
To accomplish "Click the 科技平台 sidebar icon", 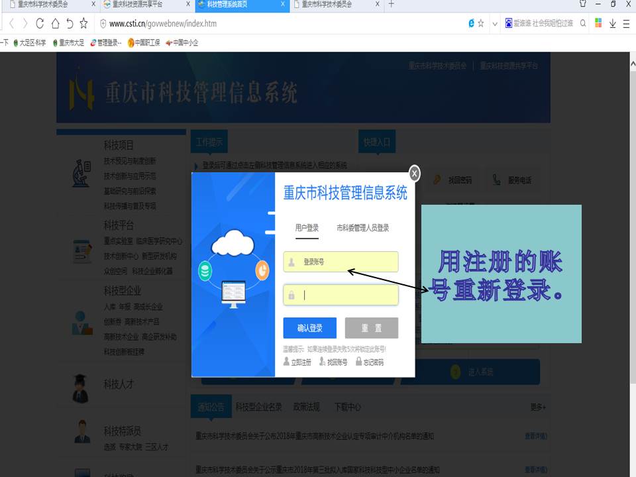I will click(82, 252).
